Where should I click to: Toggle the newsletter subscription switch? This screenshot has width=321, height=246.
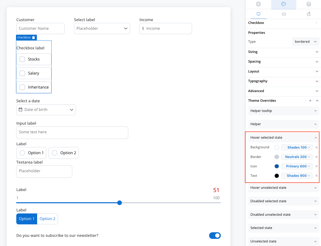[x=215, y=236]
